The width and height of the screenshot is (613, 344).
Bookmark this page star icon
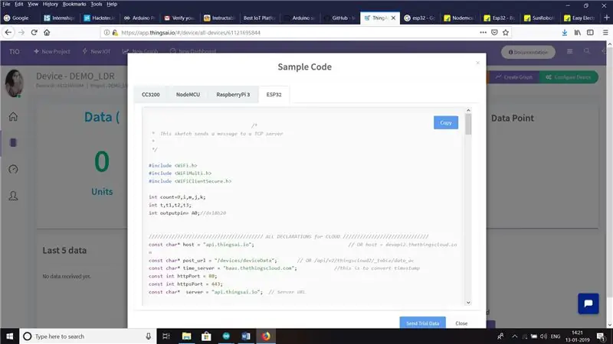pyautogui.click(x=506, y=32)
